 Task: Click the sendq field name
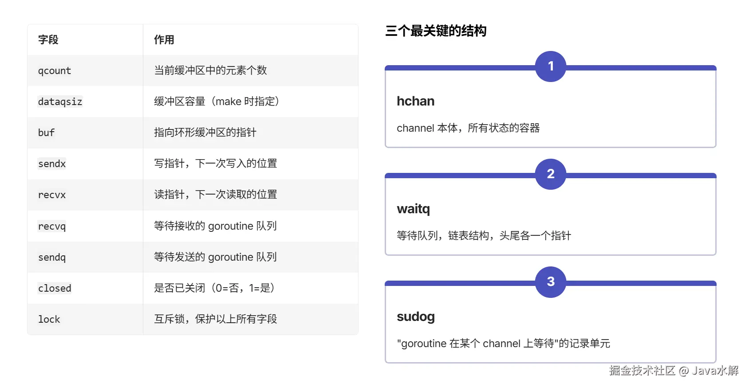pos(52,257)
